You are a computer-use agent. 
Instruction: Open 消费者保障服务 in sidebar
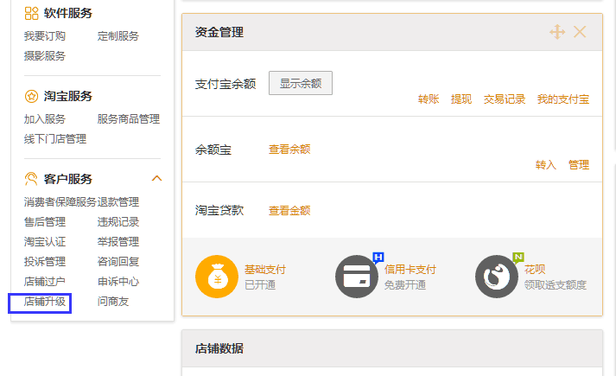coord(60,202)
